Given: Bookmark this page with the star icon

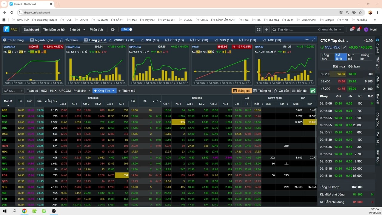Looking at the screenshot, I should point(360,13).
